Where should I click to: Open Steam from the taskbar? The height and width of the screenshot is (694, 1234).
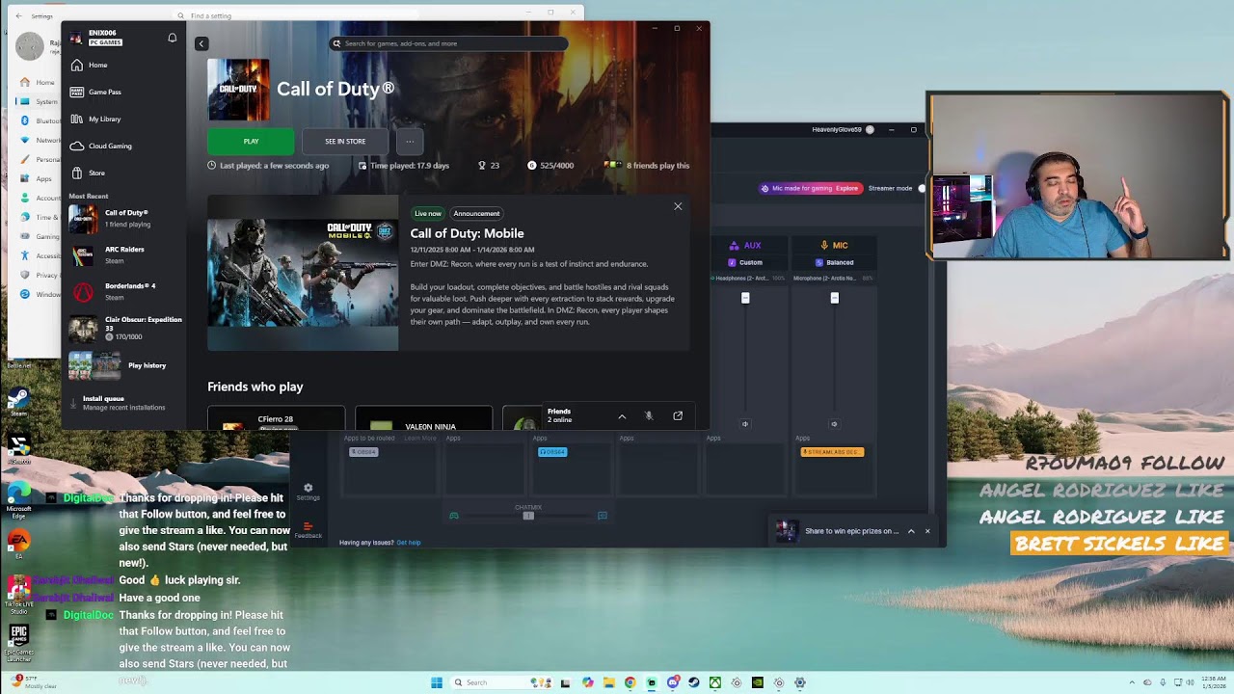(693, 682)
